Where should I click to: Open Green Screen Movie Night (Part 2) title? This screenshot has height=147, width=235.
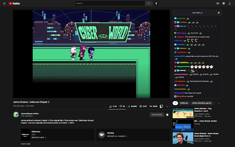coord(206,135)
